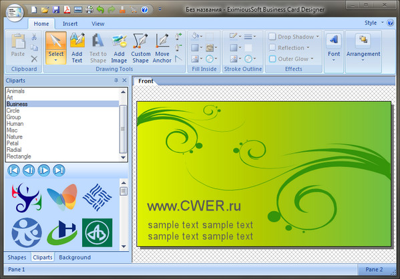Click the remove anchor point pen icon
Image resolution: width=400 pixels, height=279 pixels.
click(178, 47)
